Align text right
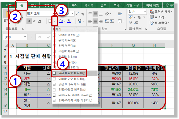Viewport: 179px width, 119px height. [x=101, y=21]
